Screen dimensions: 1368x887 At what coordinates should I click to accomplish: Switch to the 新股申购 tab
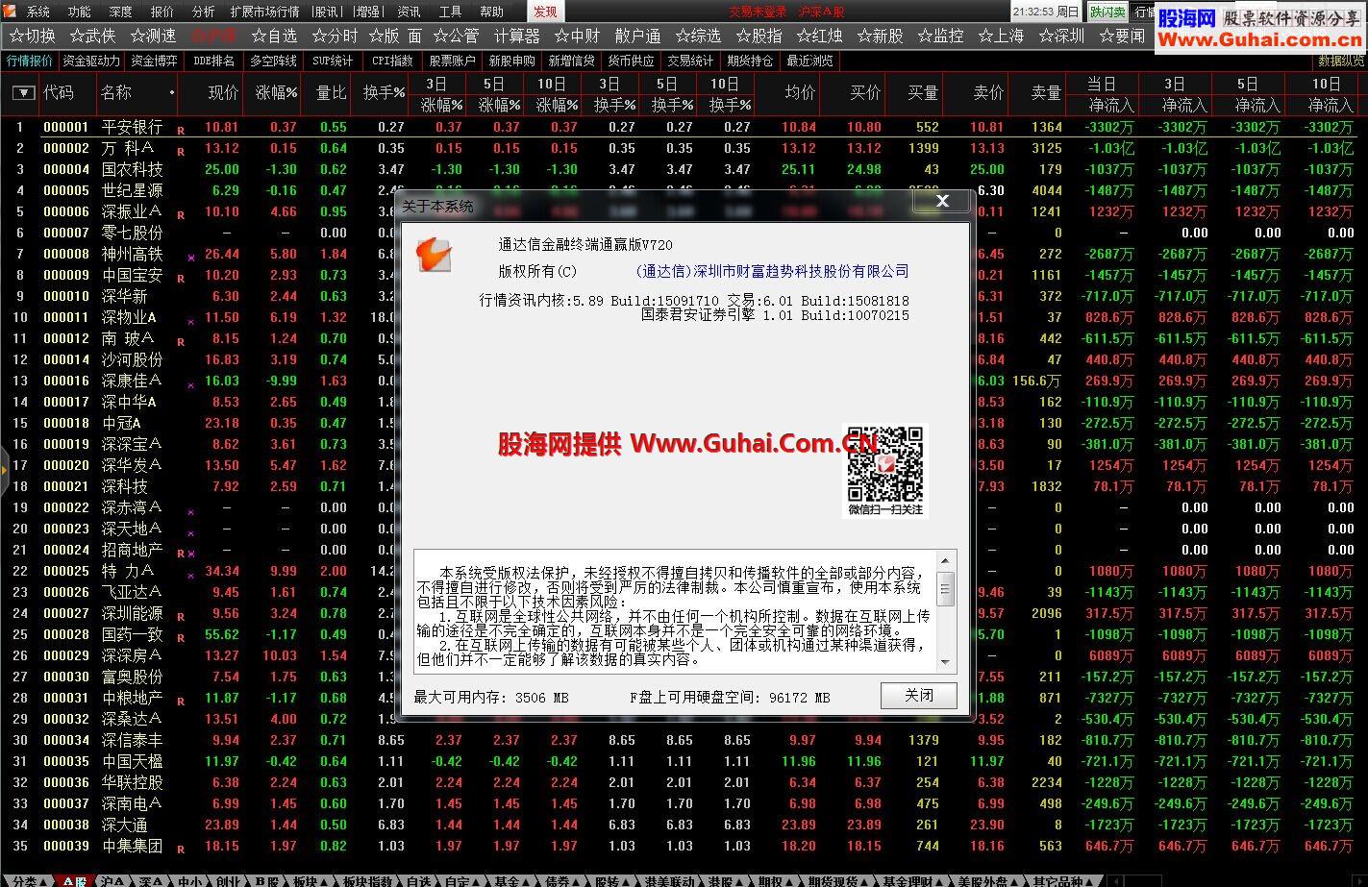click(x=511, y=61)
